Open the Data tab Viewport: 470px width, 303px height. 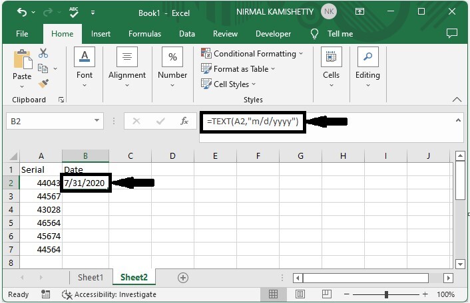coord(187,34)
